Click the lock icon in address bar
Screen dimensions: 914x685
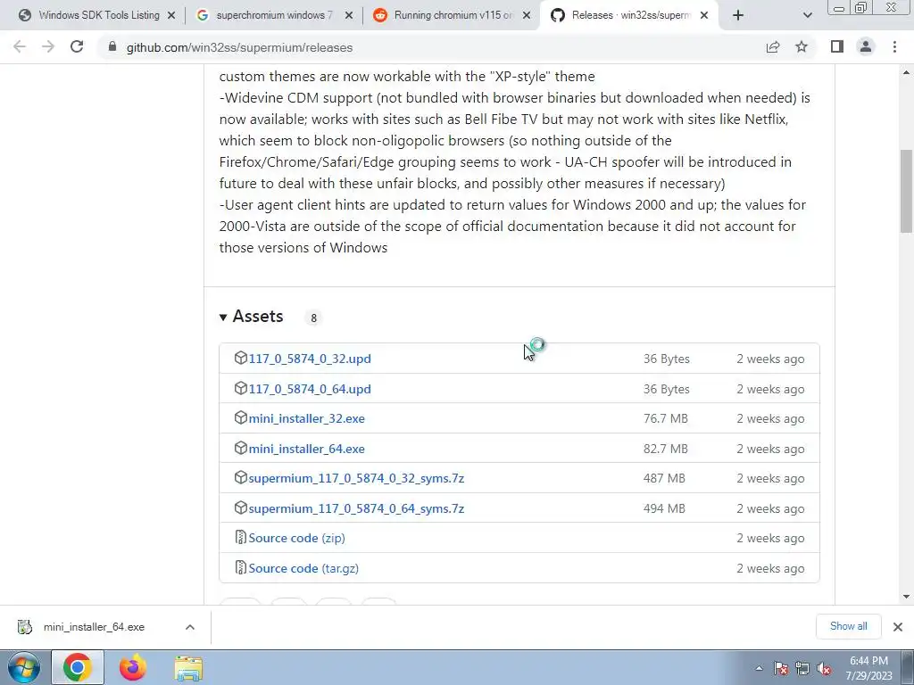tap(112, 46)
